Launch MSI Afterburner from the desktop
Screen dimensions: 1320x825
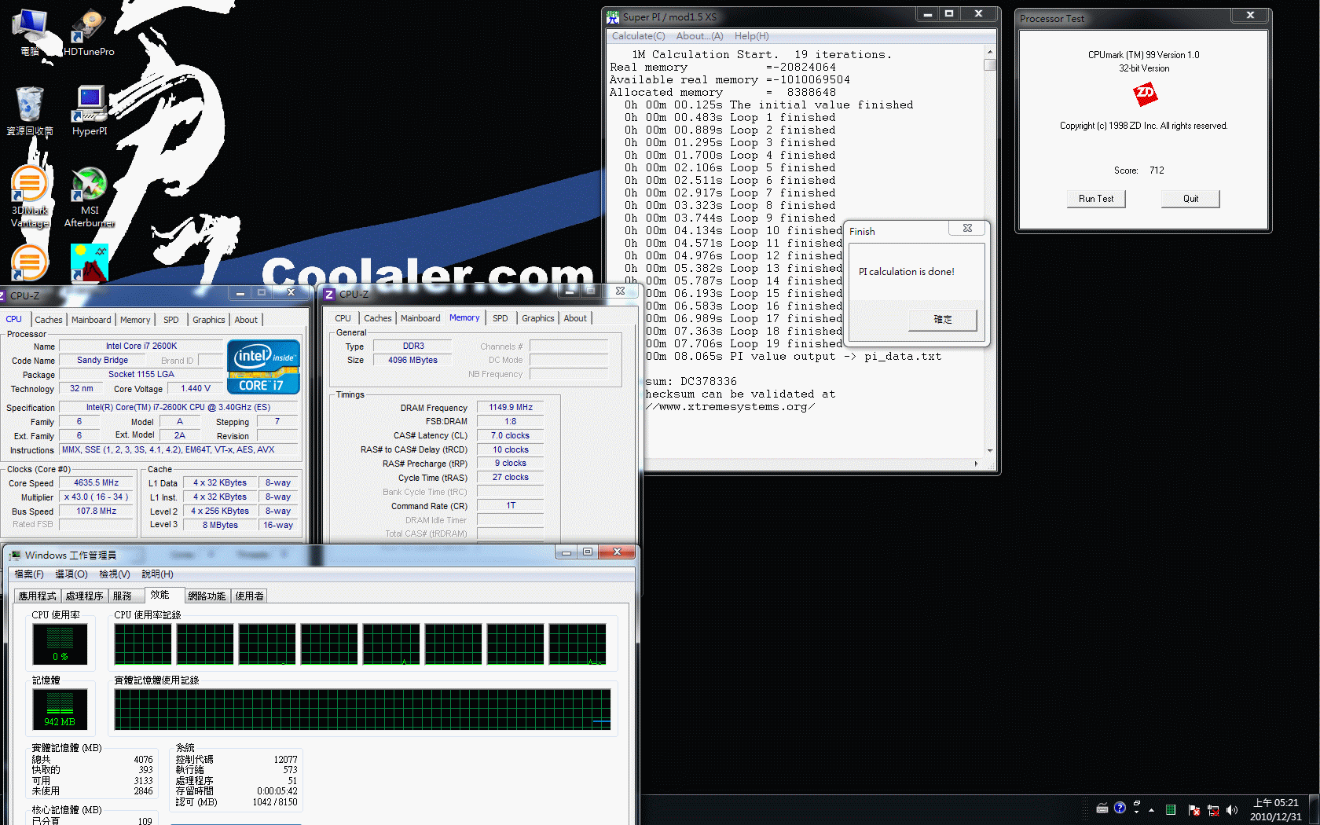pyautogui.click(x=90, y=196)
